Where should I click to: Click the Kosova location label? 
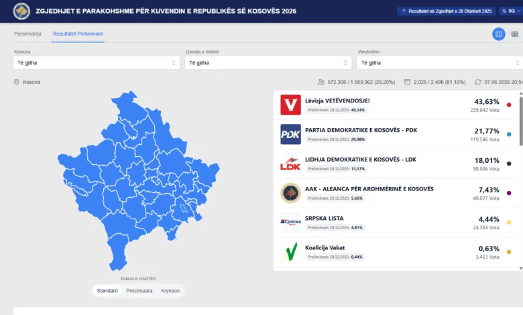32,82
